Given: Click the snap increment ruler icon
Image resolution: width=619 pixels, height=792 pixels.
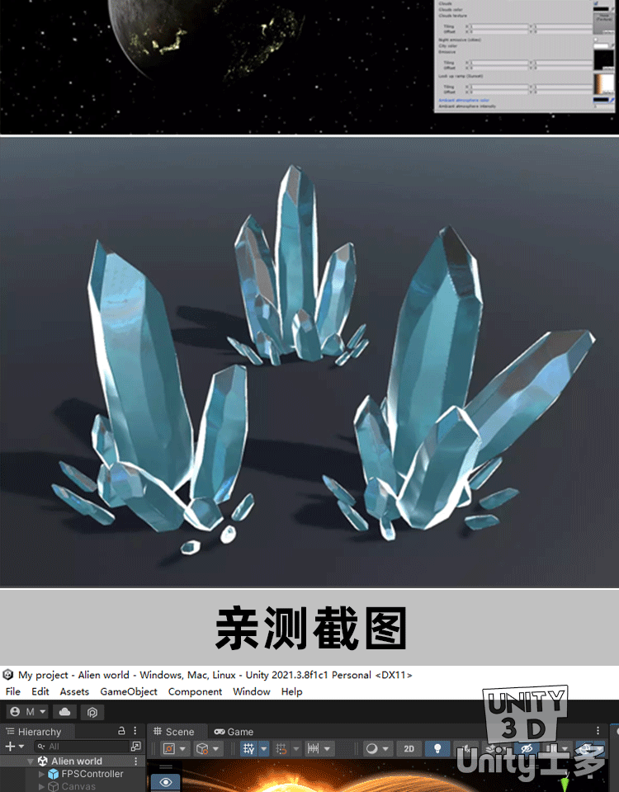Looking at the screenshot, I should 314,748.
